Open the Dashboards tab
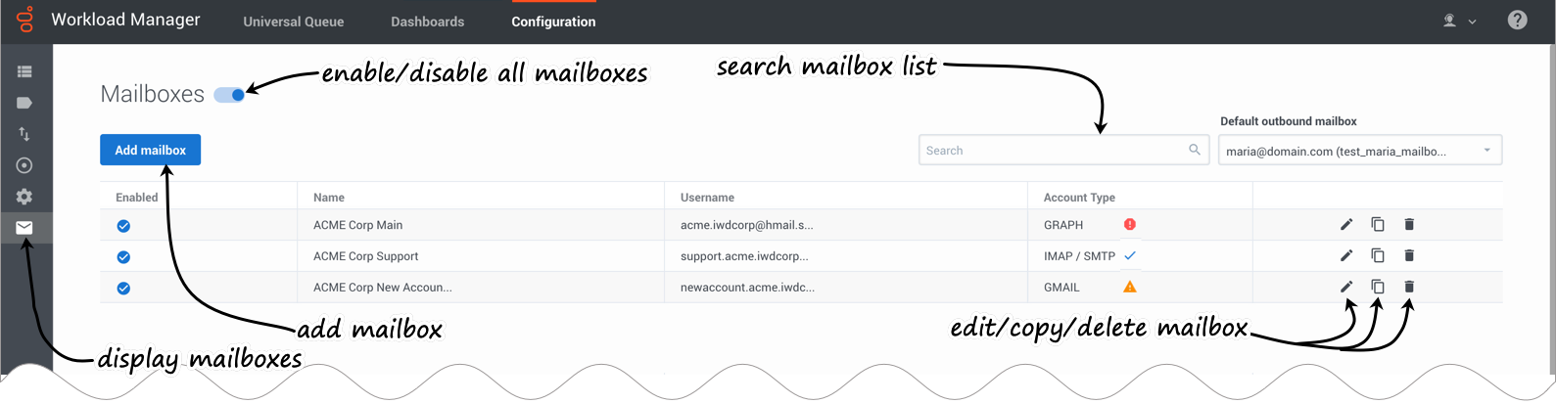 (x=427, y=22)
